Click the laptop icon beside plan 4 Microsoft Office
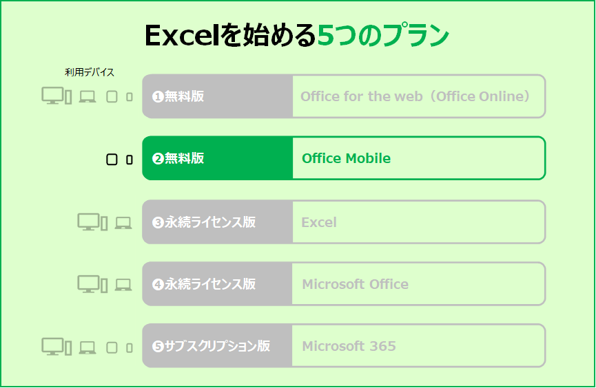 click(x=123, y=285)
